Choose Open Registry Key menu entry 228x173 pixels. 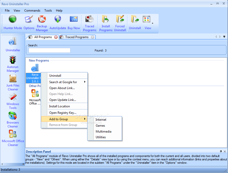pyautogui.click(x=64, y=113)
